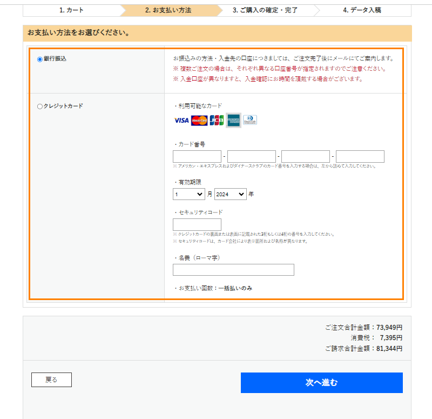Focus the セキュリティコード input field
The width and height of the screenshot is (432, 419).
[197, 224]
